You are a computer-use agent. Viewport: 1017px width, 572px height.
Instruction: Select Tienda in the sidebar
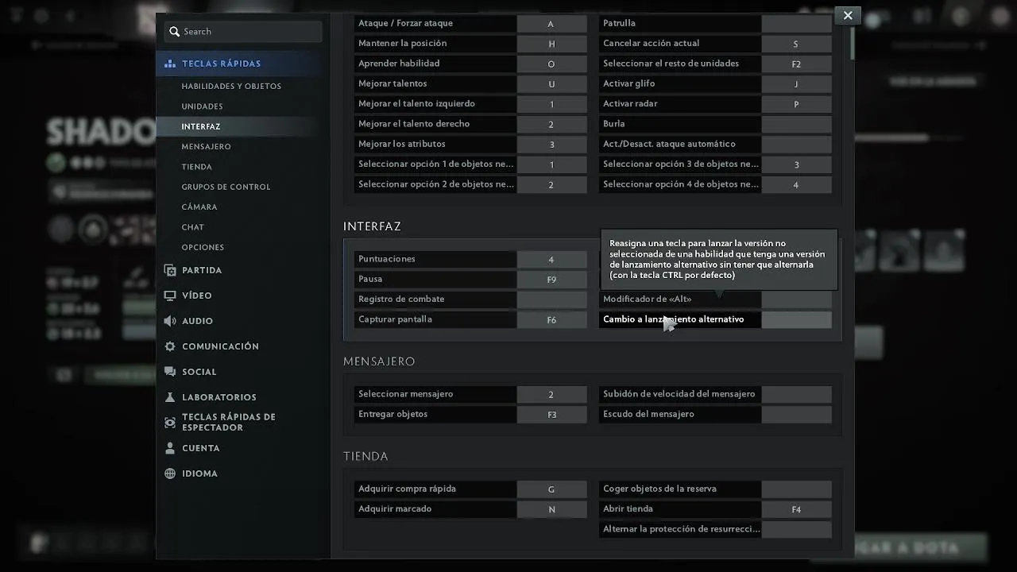coord(196,167)
